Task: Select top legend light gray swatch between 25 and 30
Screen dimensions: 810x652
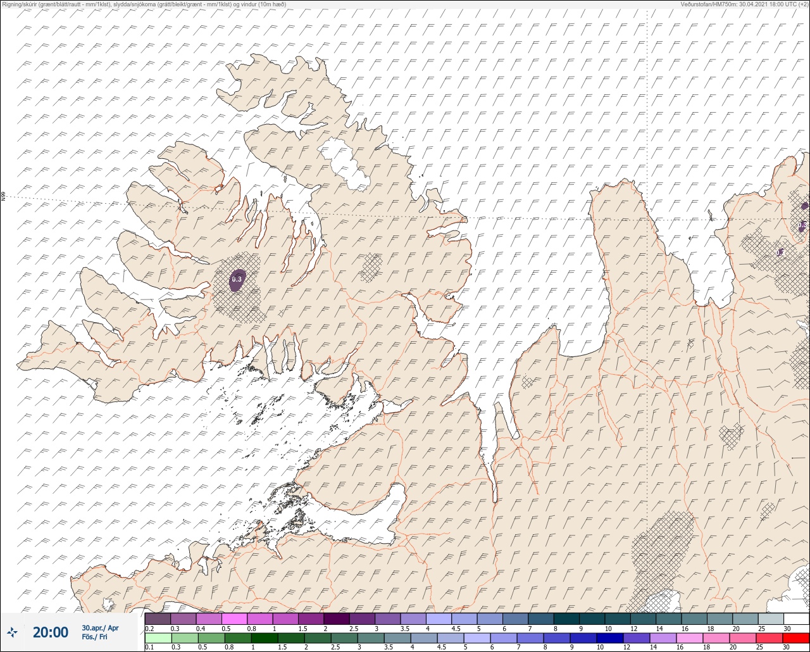Action: click(771, 618)
